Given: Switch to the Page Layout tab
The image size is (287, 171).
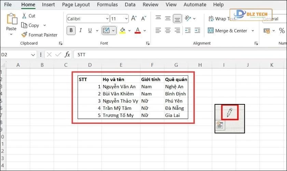Looking at the screenshot, I should tap(76, 4).
